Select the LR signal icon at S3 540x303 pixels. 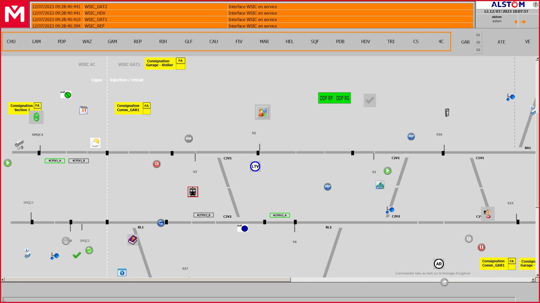point(156,164)
